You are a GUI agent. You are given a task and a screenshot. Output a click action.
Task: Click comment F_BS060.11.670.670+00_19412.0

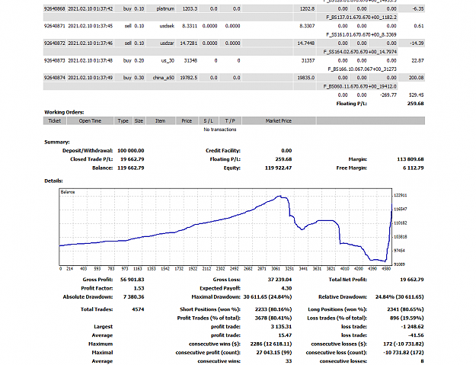coord(360,87)
